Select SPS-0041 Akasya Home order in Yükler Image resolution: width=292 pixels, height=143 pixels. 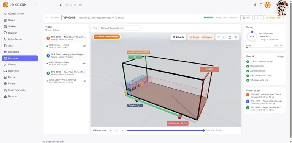pyautogui.click(x=66, y=56)
